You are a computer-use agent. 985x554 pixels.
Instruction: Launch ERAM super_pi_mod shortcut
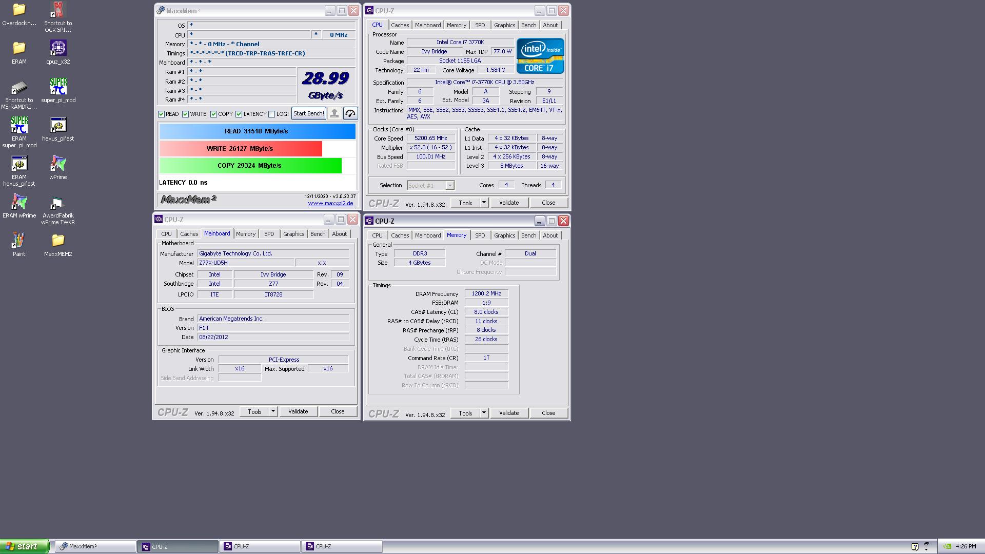click(x=19, y=132)
